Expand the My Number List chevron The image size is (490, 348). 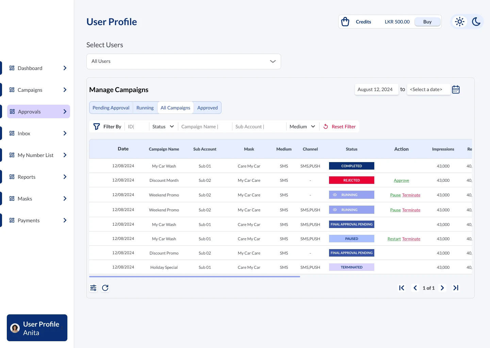click(x=65, y=155)
